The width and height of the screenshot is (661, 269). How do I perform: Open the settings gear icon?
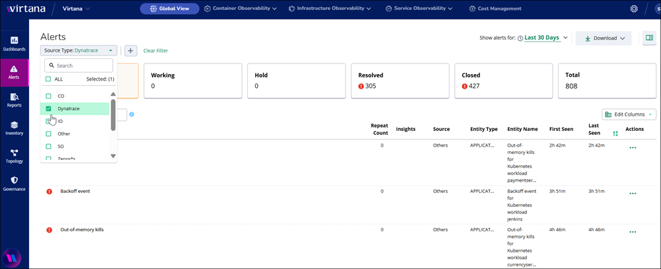634,9
